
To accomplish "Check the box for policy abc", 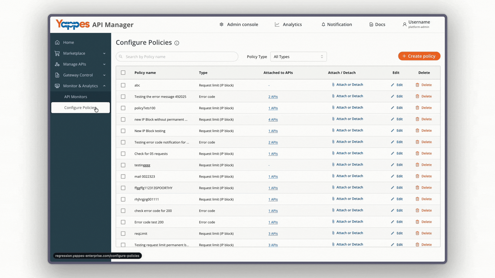I will click(123, 85).
